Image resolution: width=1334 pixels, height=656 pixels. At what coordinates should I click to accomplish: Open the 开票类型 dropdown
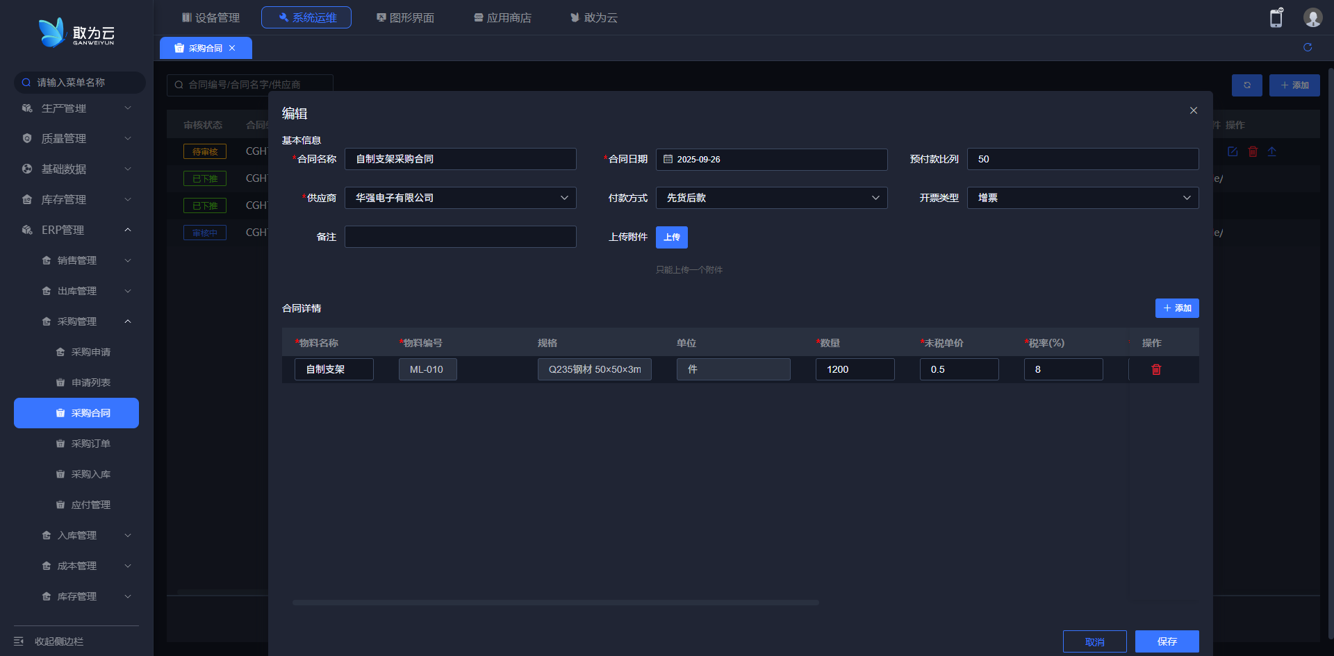(1082, 198)
